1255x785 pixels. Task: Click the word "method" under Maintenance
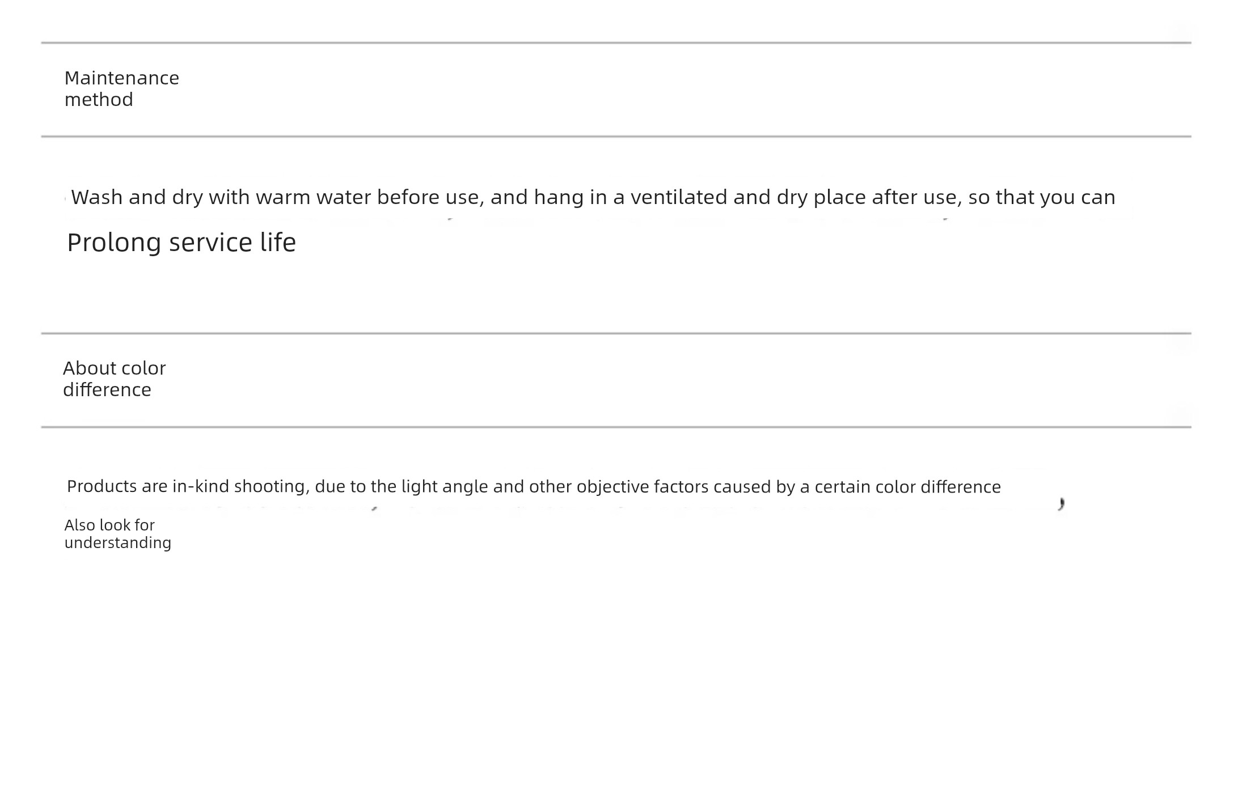(x=99, y=100)
